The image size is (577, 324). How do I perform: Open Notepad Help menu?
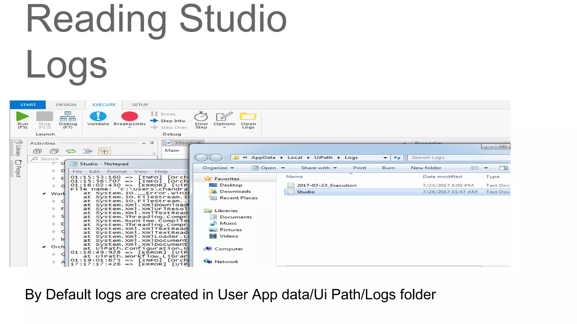pyautogui.click(x=161, y=171)
